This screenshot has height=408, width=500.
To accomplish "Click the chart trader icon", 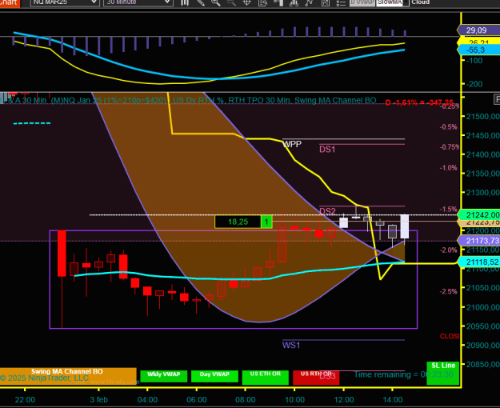I will tap(278, 3).
